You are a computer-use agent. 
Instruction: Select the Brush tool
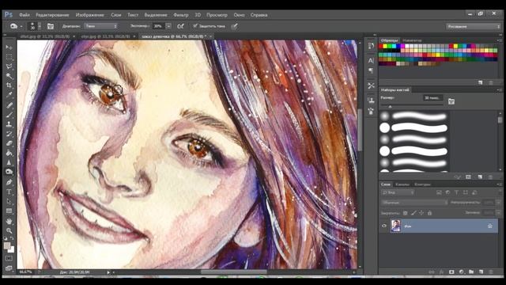click(9, 115)
